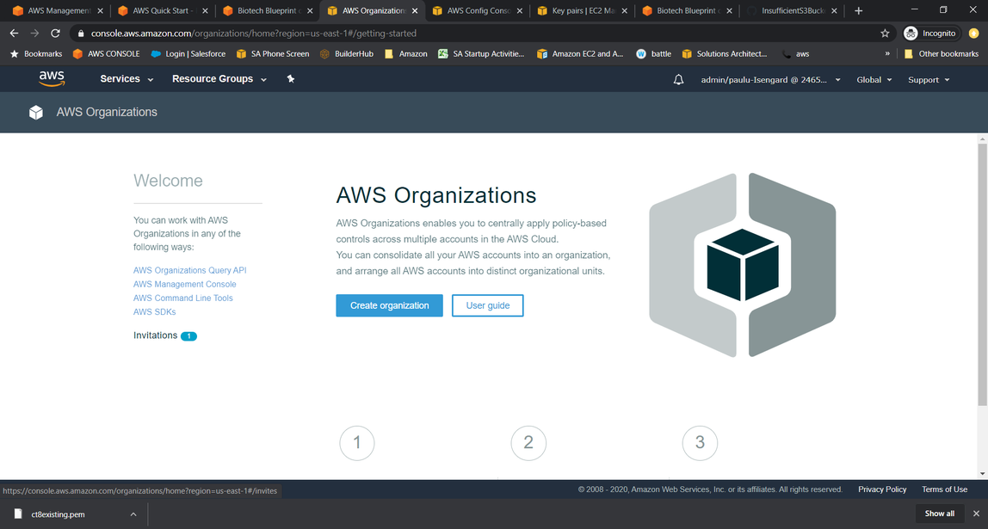Open AWS Organizations Query API link
This screenshot has width=988, height=529.
[189, 270]
